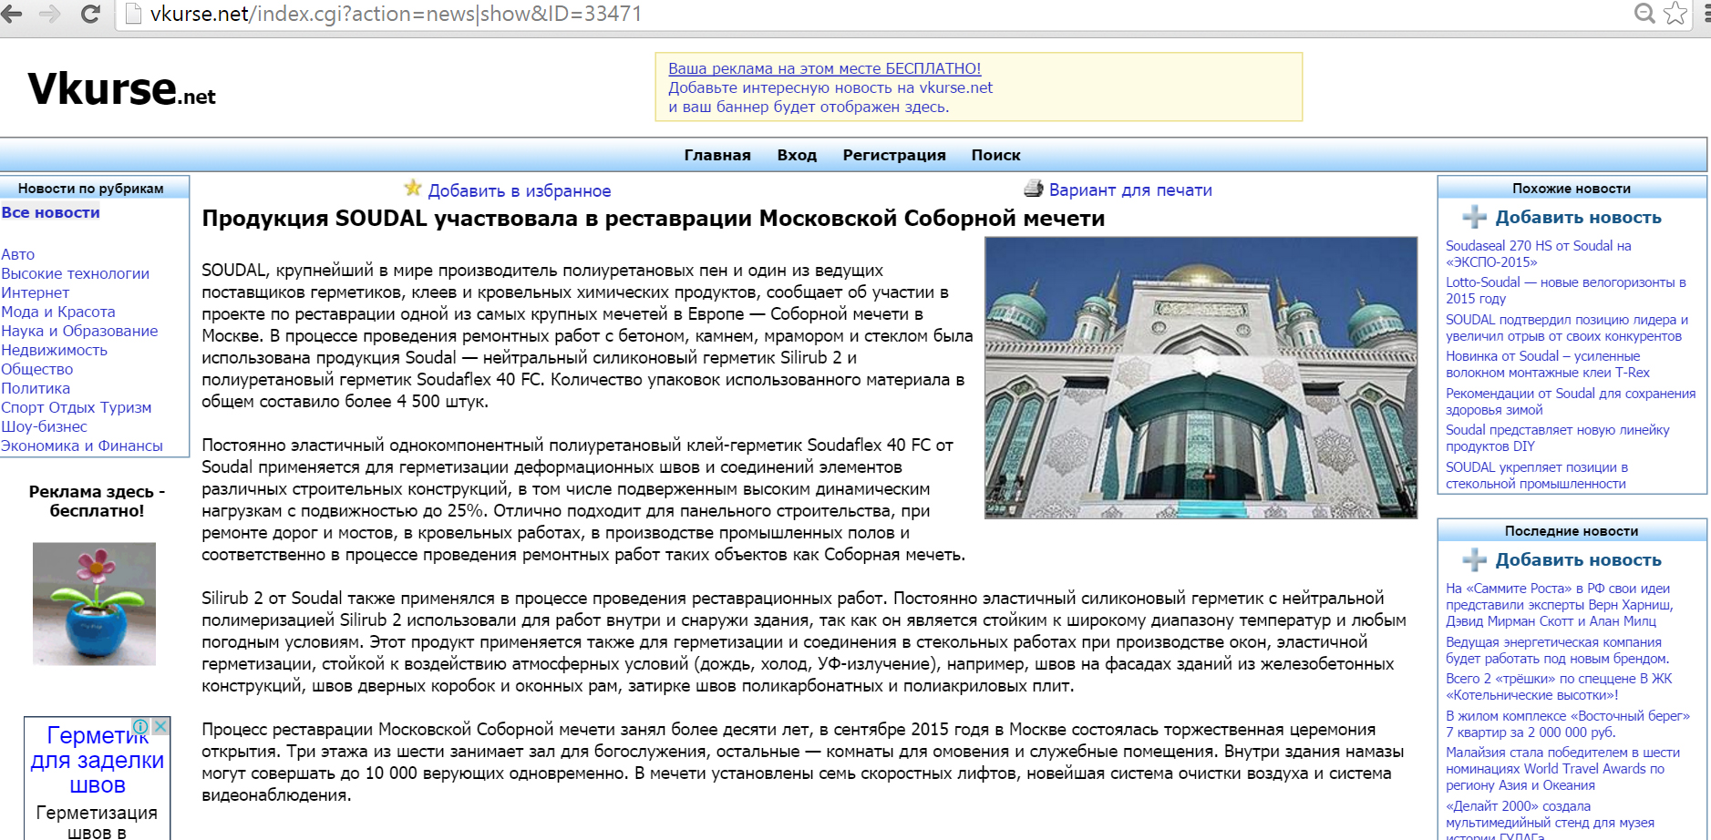Click 'Герметик для заделки швов' ad link

[98, 760]
